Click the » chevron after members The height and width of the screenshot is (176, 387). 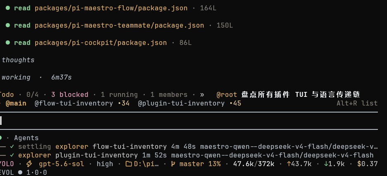(x=202, y=95)
